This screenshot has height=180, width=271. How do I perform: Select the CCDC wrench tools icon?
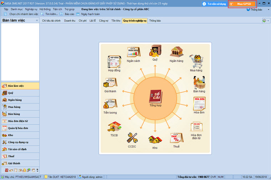click(x=132, y=138)
